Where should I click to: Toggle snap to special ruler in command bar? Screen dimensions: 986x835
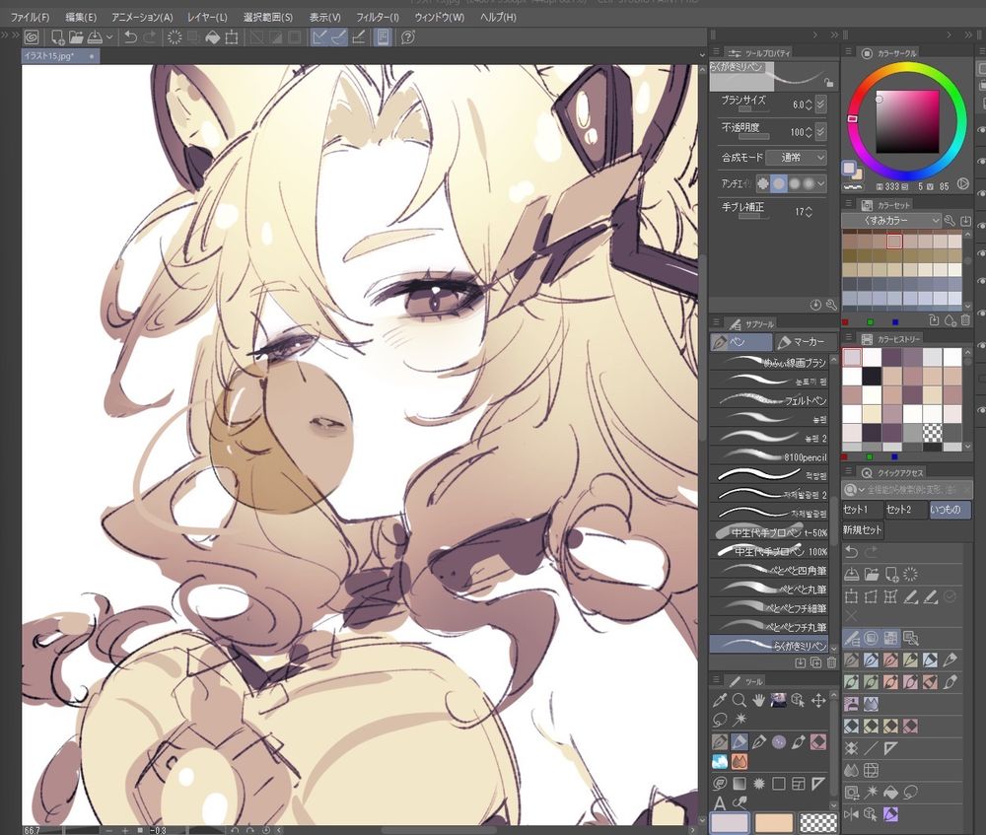[338, 37]
